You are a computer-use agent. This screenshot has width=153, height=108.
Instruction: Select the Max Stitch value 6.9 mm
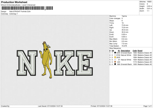(x=124, y=39)
